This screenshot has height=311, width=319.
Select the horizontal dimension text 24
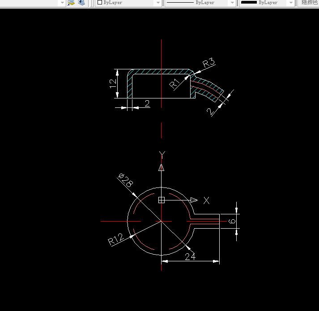tap(190, 257)
